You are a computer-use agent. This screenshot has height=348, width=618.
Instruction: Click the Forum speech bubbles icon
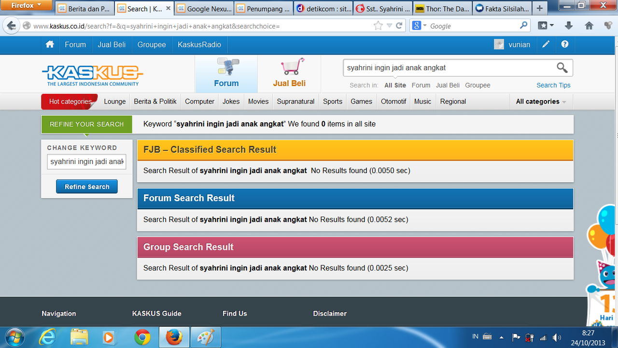227,67
